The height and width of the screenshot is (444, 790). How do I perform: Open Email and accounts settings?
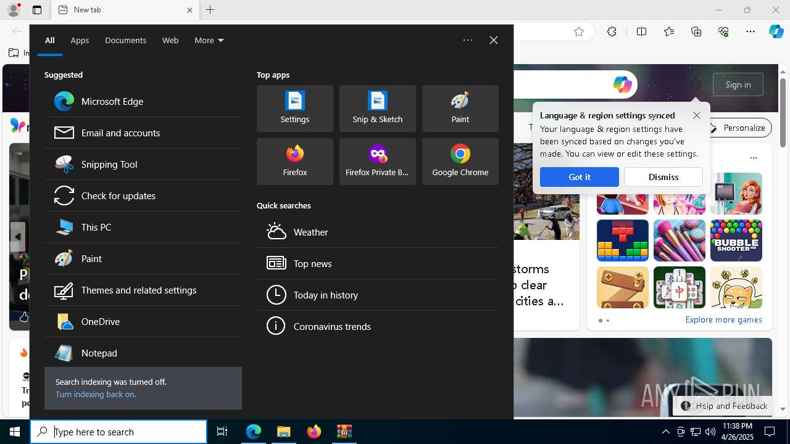(x=143, y=133)
